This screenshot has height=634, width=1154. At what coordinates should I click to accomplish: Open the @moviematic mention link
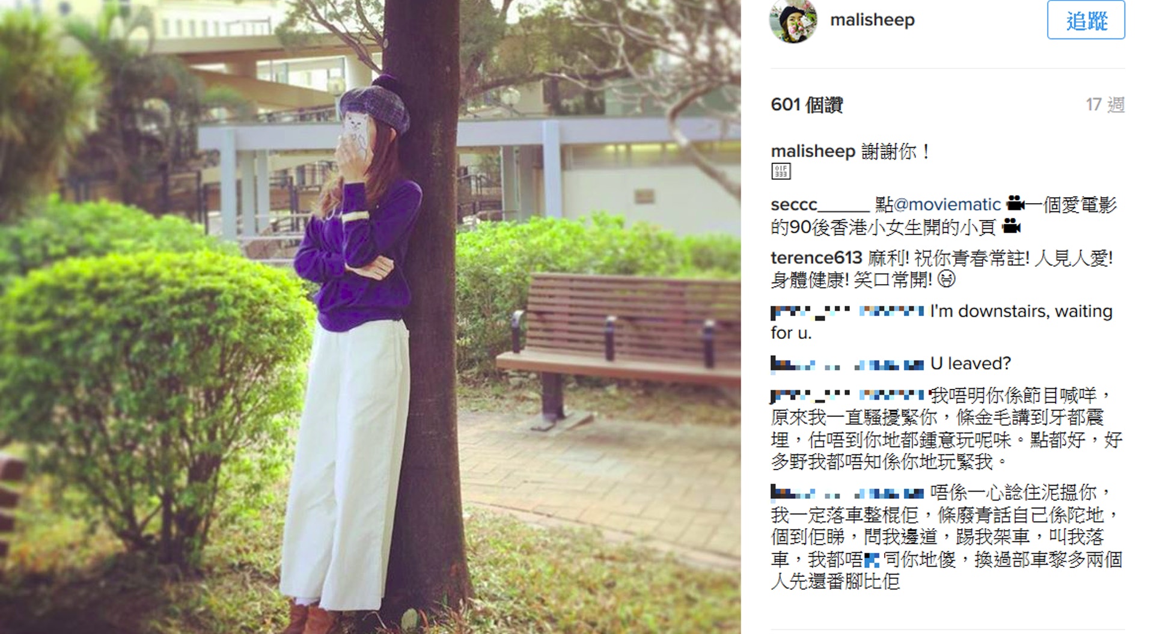(x=947, y=205)
